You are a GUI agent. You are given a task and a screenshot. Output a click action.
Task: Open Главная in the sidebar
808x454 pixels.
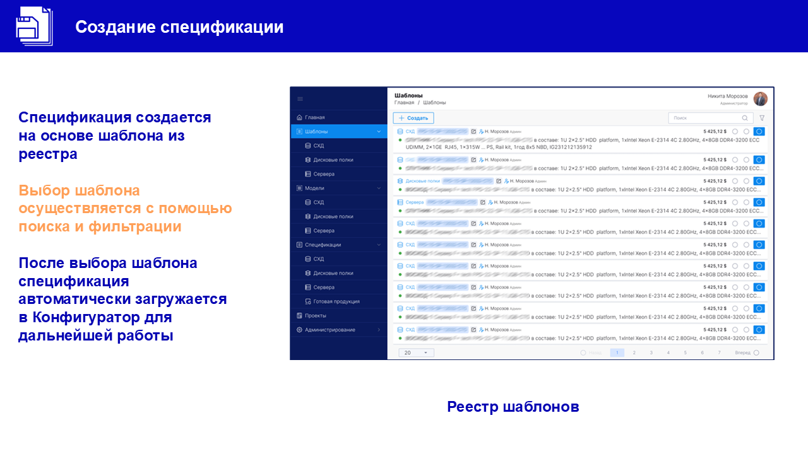tap(339, 117)
